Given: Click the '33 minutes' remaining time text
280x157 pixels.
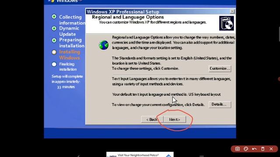Looking at the screenshot, I should point(66,87).
